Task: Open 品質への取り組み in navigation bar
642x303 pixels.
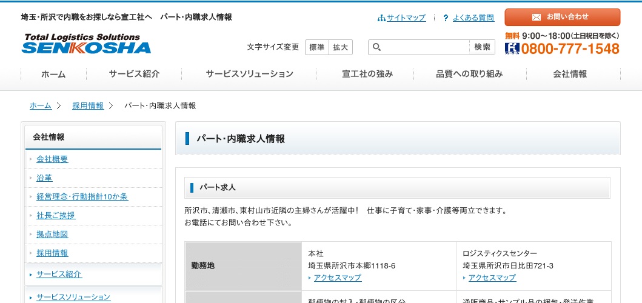Action: (x=469, y=74)
